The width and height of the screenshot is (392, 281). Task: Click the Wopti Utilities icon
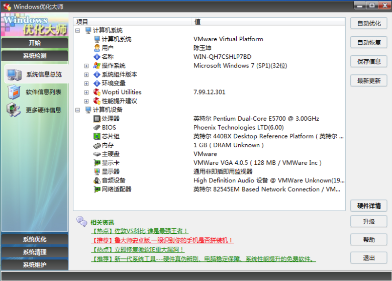pyautogui.click(x=97, y=92)
